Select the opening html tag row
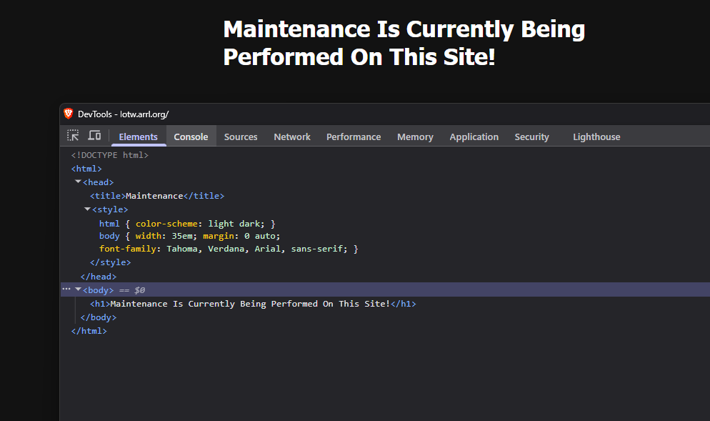 [86, 169]
